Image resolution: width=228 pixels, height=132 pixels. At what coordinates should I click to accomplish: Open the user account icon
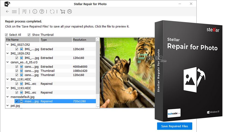point(70,11)
